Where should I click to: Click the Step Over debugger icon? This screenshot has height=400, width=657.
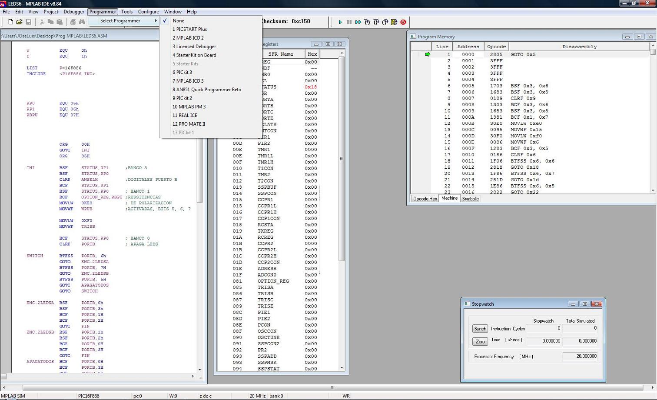click(376, 22)
